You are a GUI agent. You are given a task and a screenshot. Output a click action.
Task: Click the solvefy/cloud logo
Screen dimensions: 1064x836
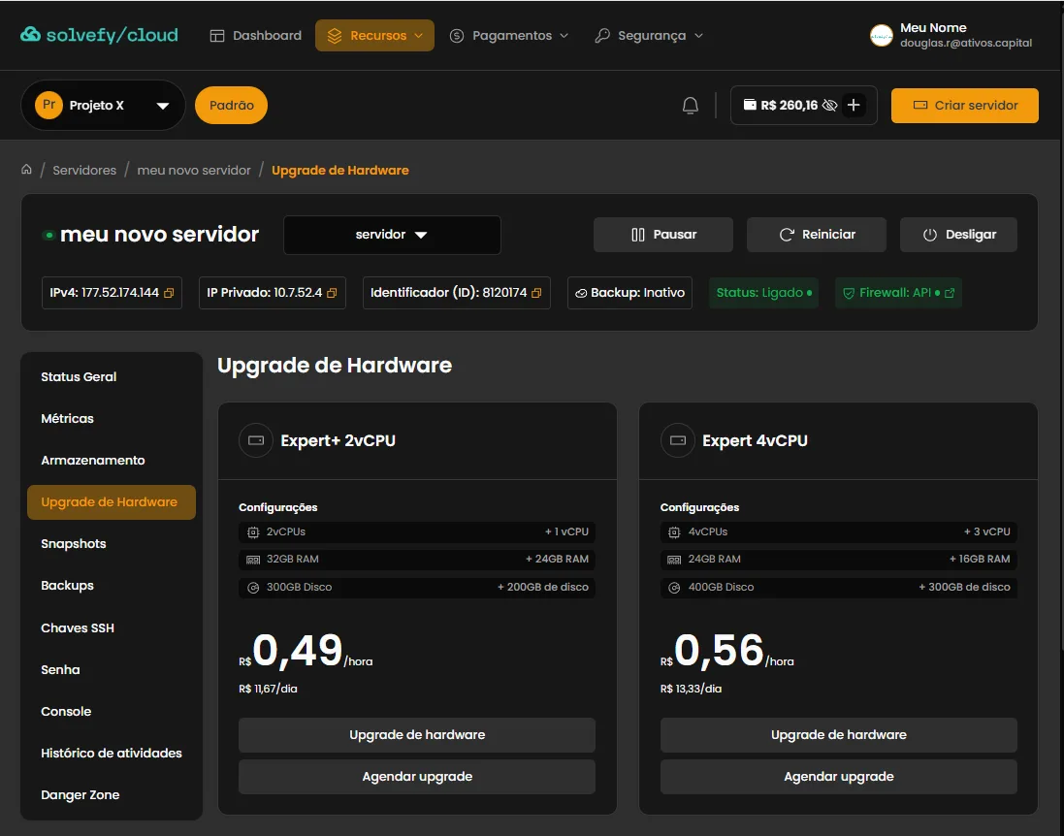click(x=99, y=35)
